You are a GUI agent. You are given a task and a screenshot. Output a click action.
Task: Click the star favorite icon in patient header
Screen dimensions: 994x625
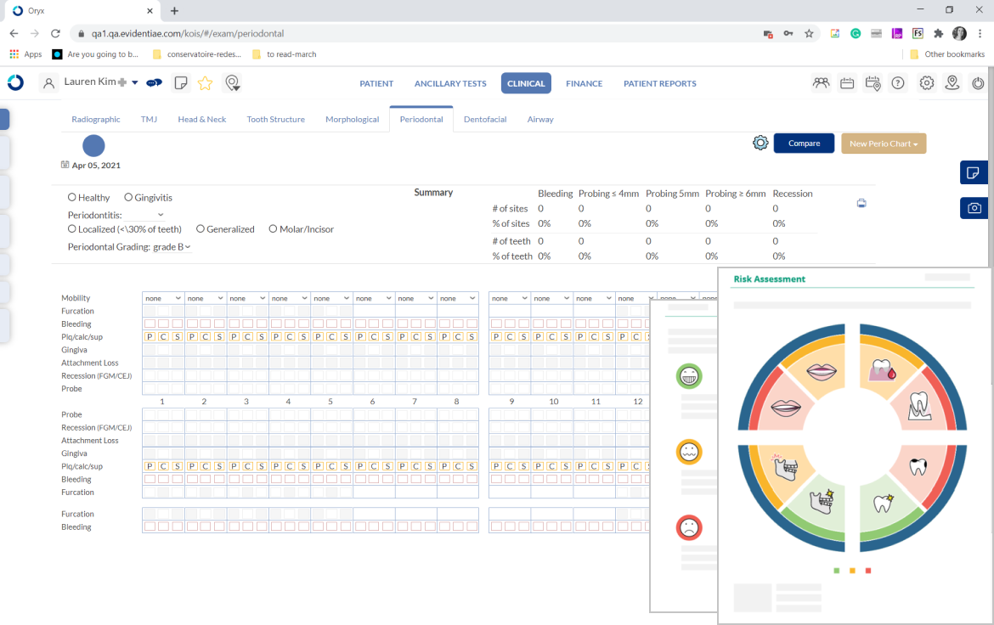pos(205,82)
